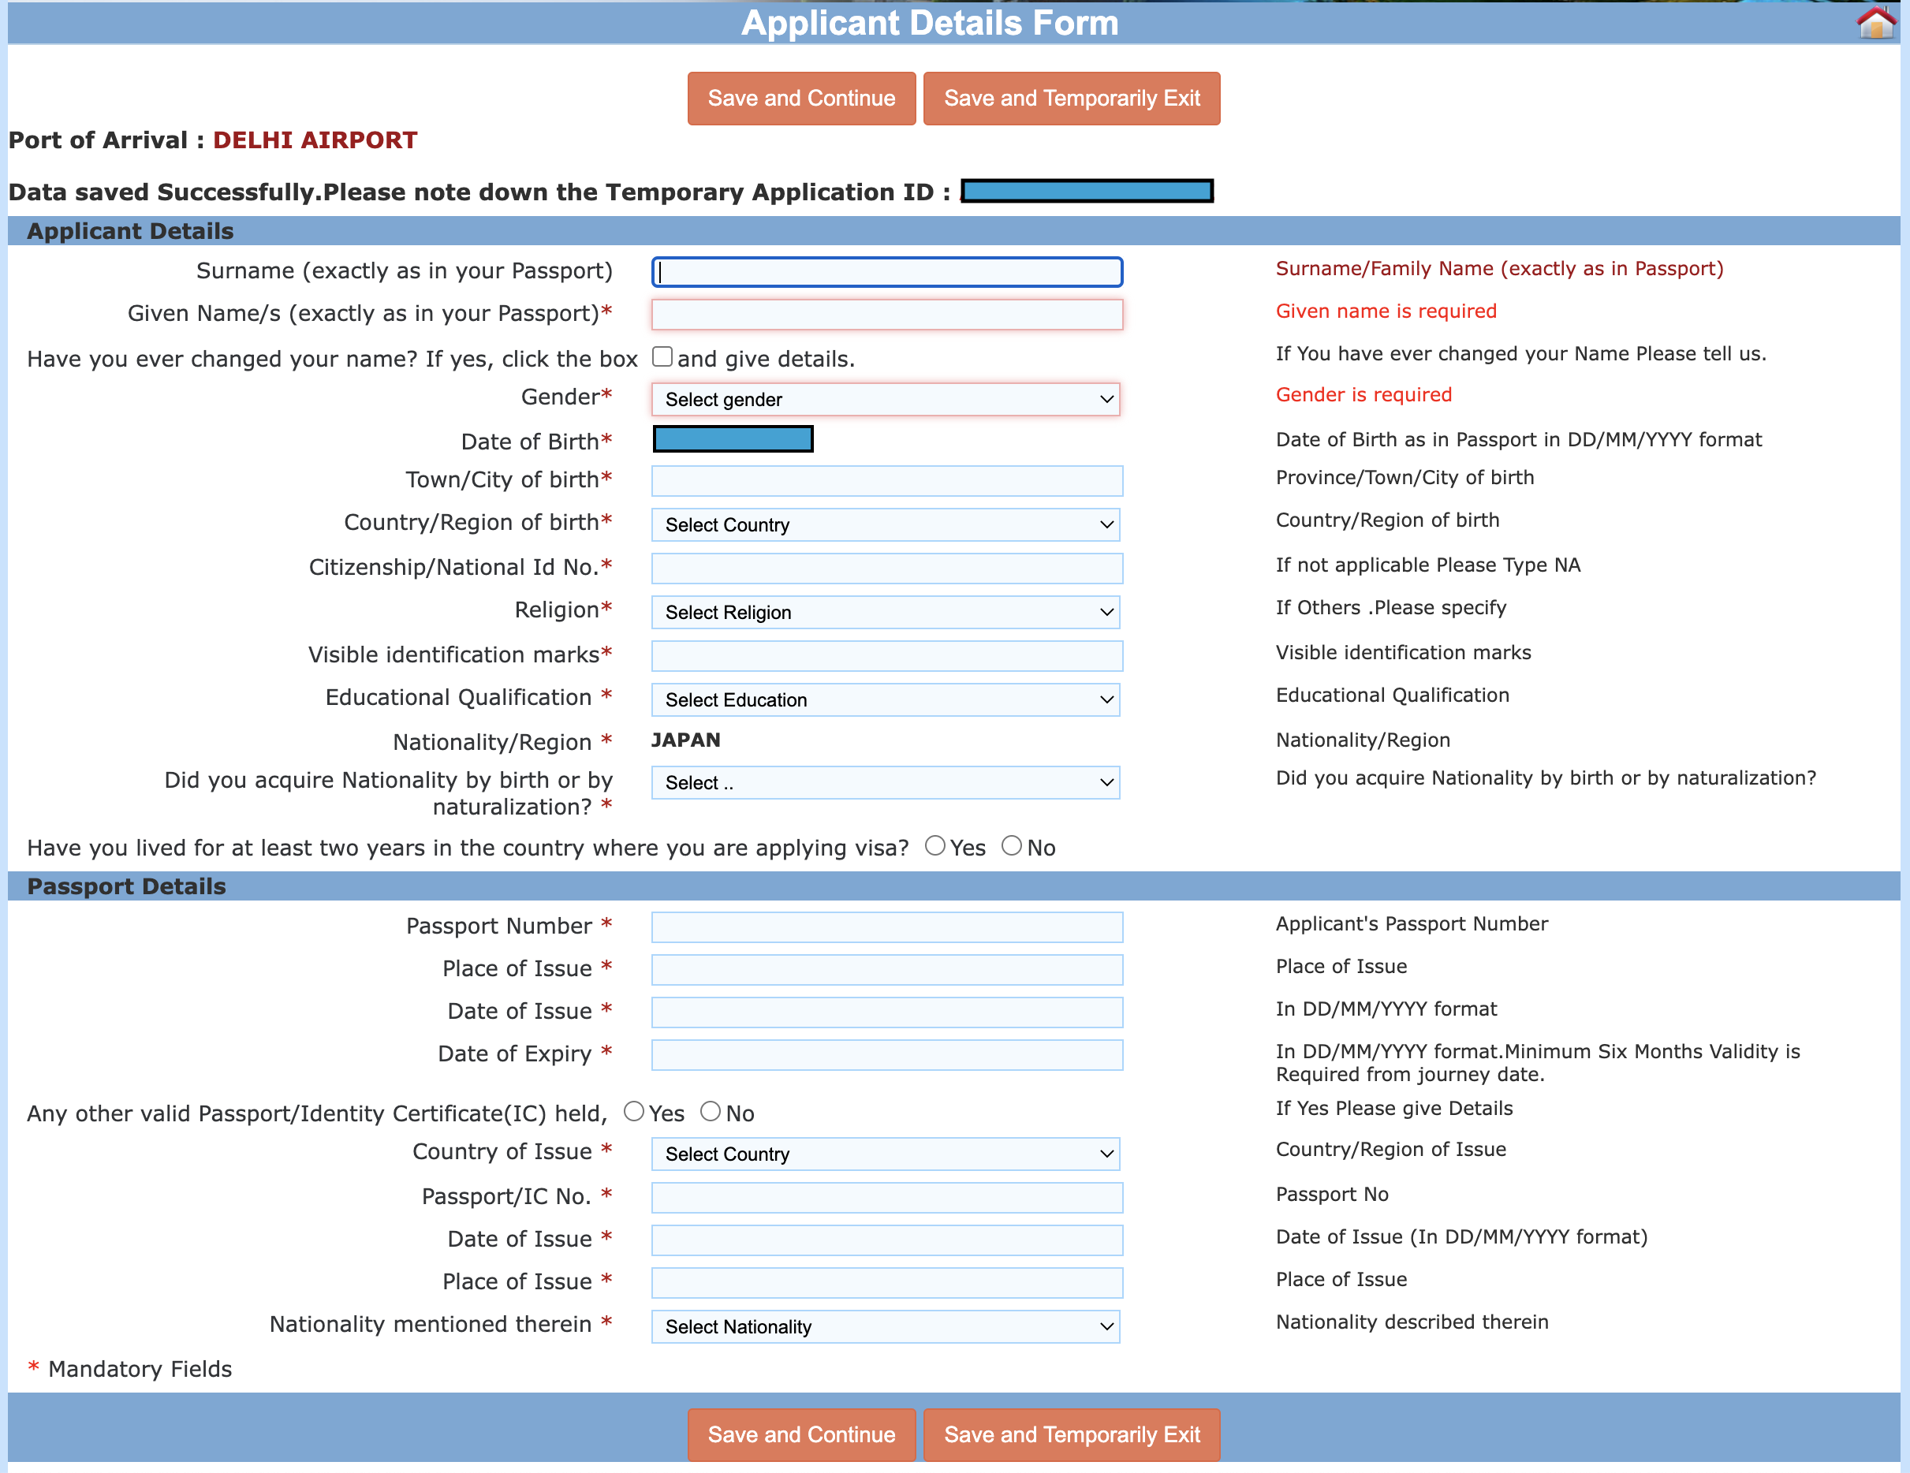The width and height of the screenshot is (1910, 1473).
Task: Open the Select Nationality dropdown
Action: tap(886, 1327)
